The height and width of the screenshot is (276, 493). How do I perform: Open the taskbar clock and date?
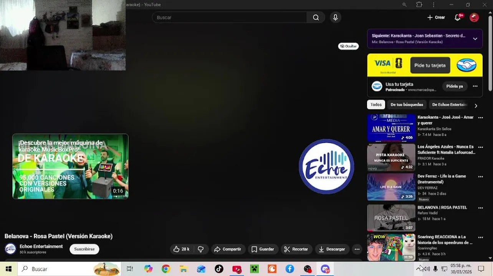(461, 269)
